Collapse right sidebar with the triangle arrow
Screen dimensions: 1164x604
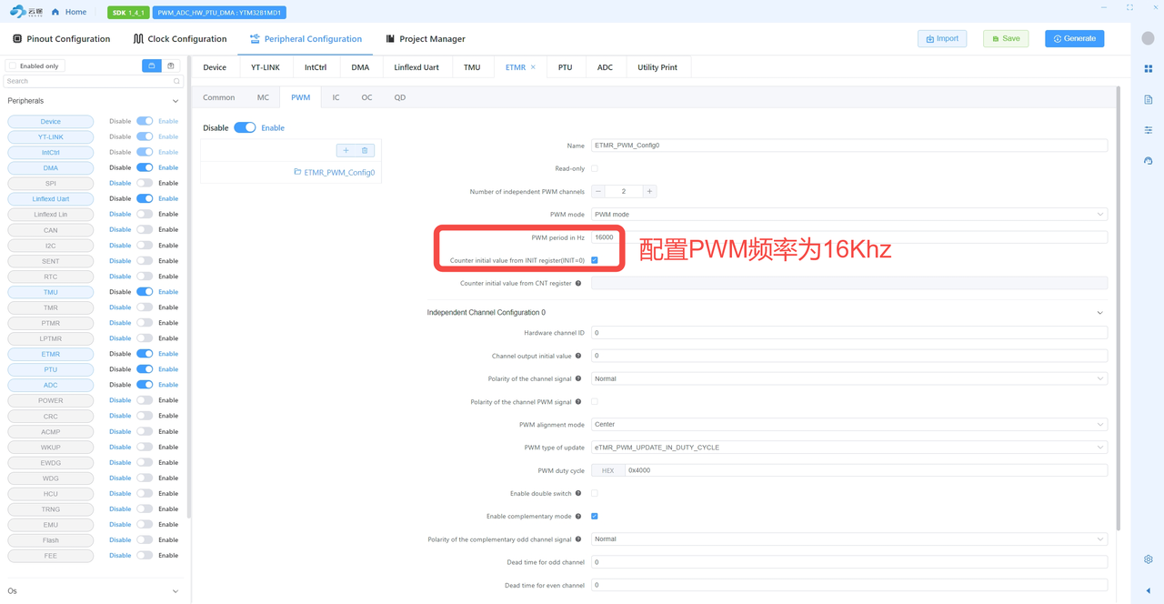click(1148, 590)
